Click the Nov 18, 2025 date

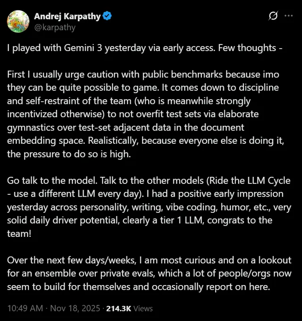pos(75,308)
